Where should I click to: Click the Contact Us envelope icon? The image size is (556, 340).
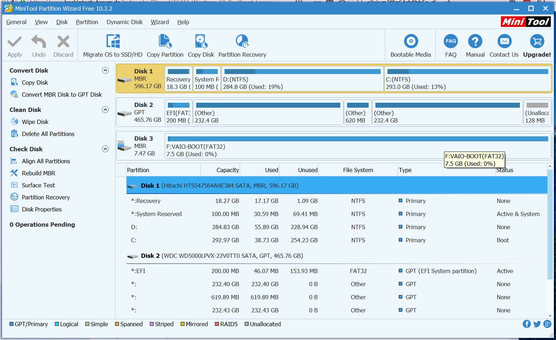tap(504, 42)
